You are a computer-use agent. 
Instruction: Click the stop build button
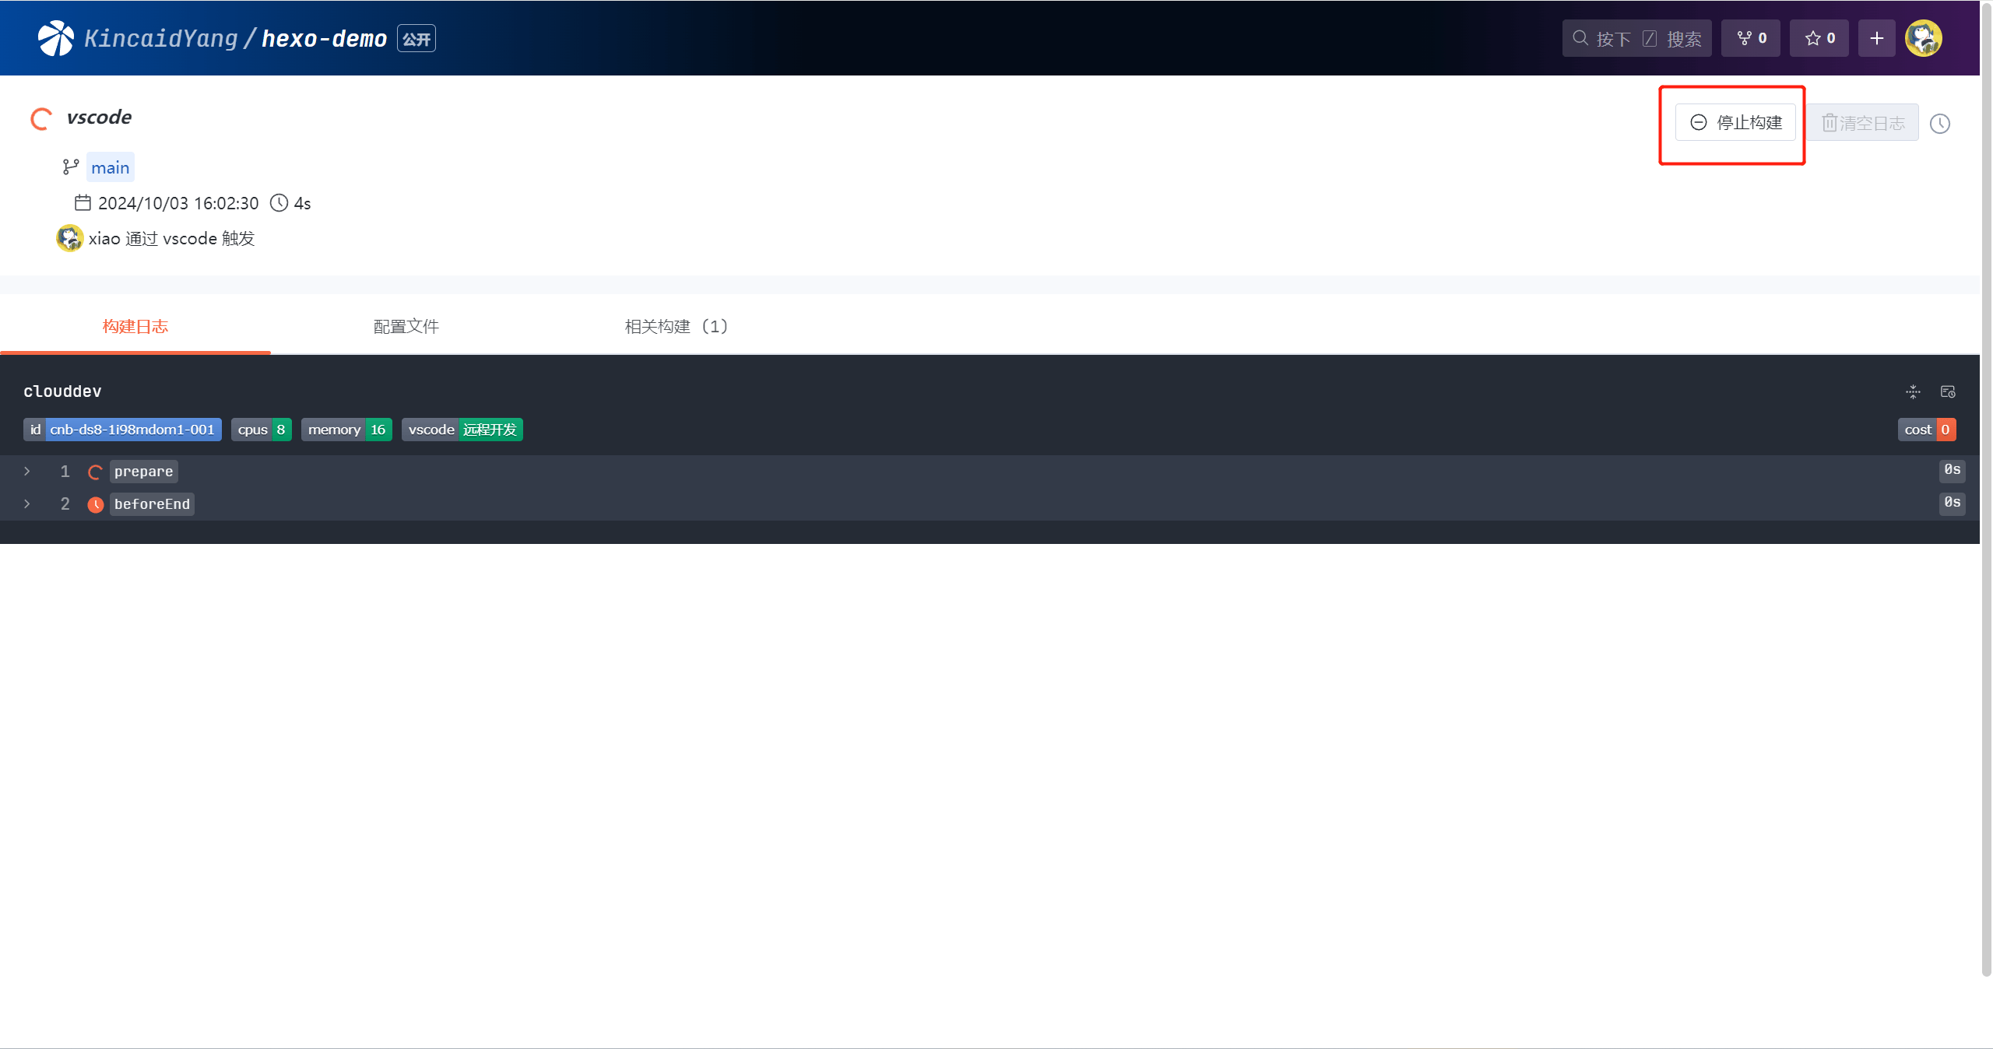1736,122
